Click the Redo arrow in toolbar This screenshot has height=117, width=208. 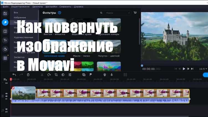(x=21, y=75)
